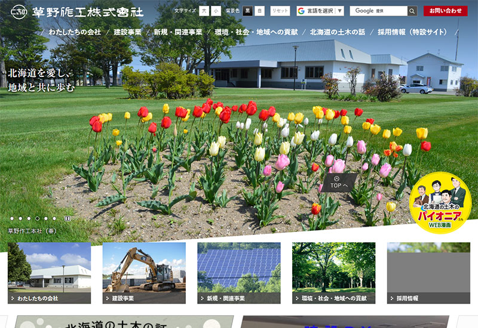This screenshot has width=478, height=328.
Task: Open the 建設事業 excavator thumbnail card
Action: [144, 273]
